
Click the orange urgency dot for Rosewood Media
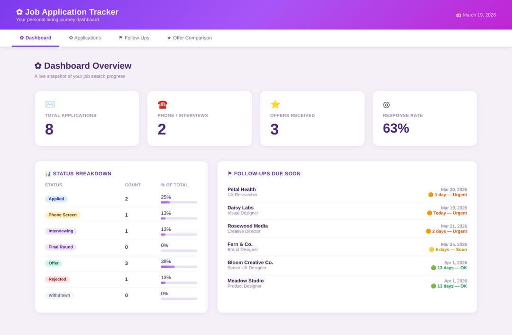[429, 231]
